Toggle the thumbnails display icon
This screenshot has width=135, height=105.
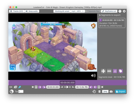pyautogui.click(x=16, y=87)
